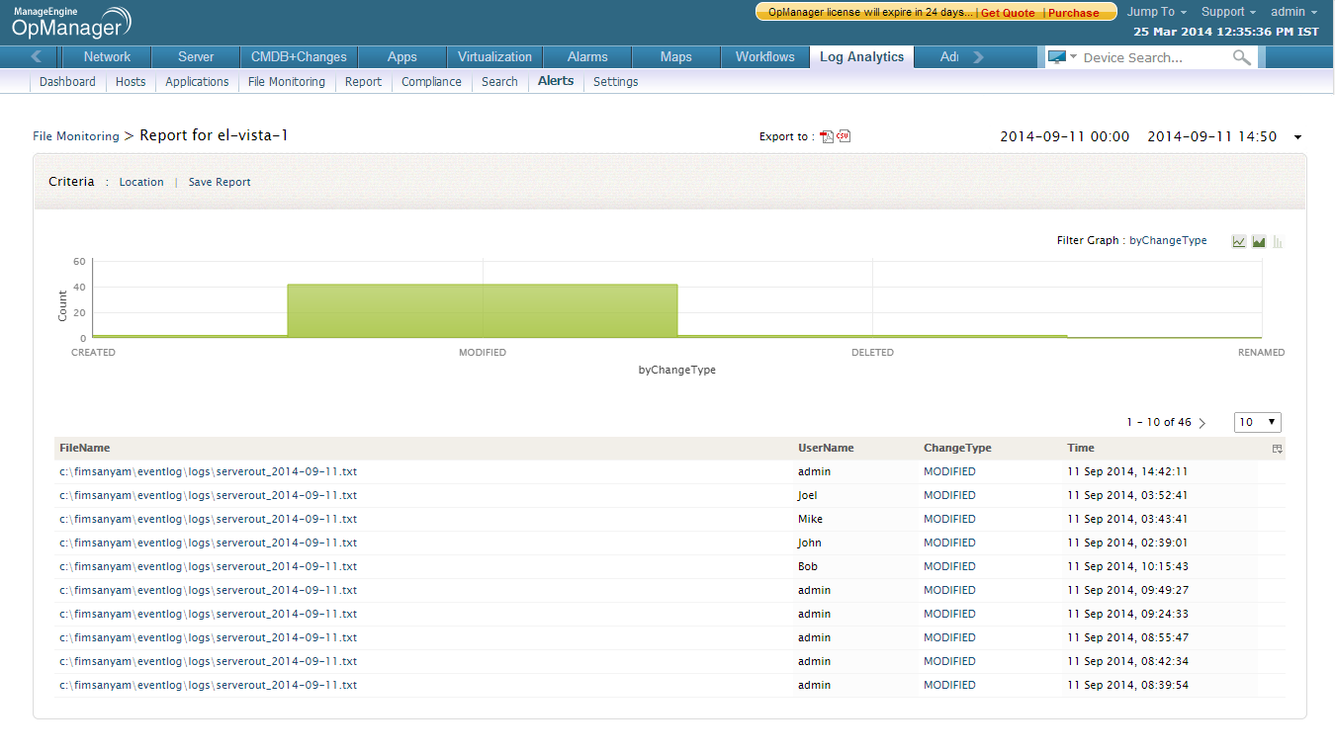Screen dimensions: 1335x753
Task: Open the Alarms tab
Action: pyautogui.click(x=587, y=57)
